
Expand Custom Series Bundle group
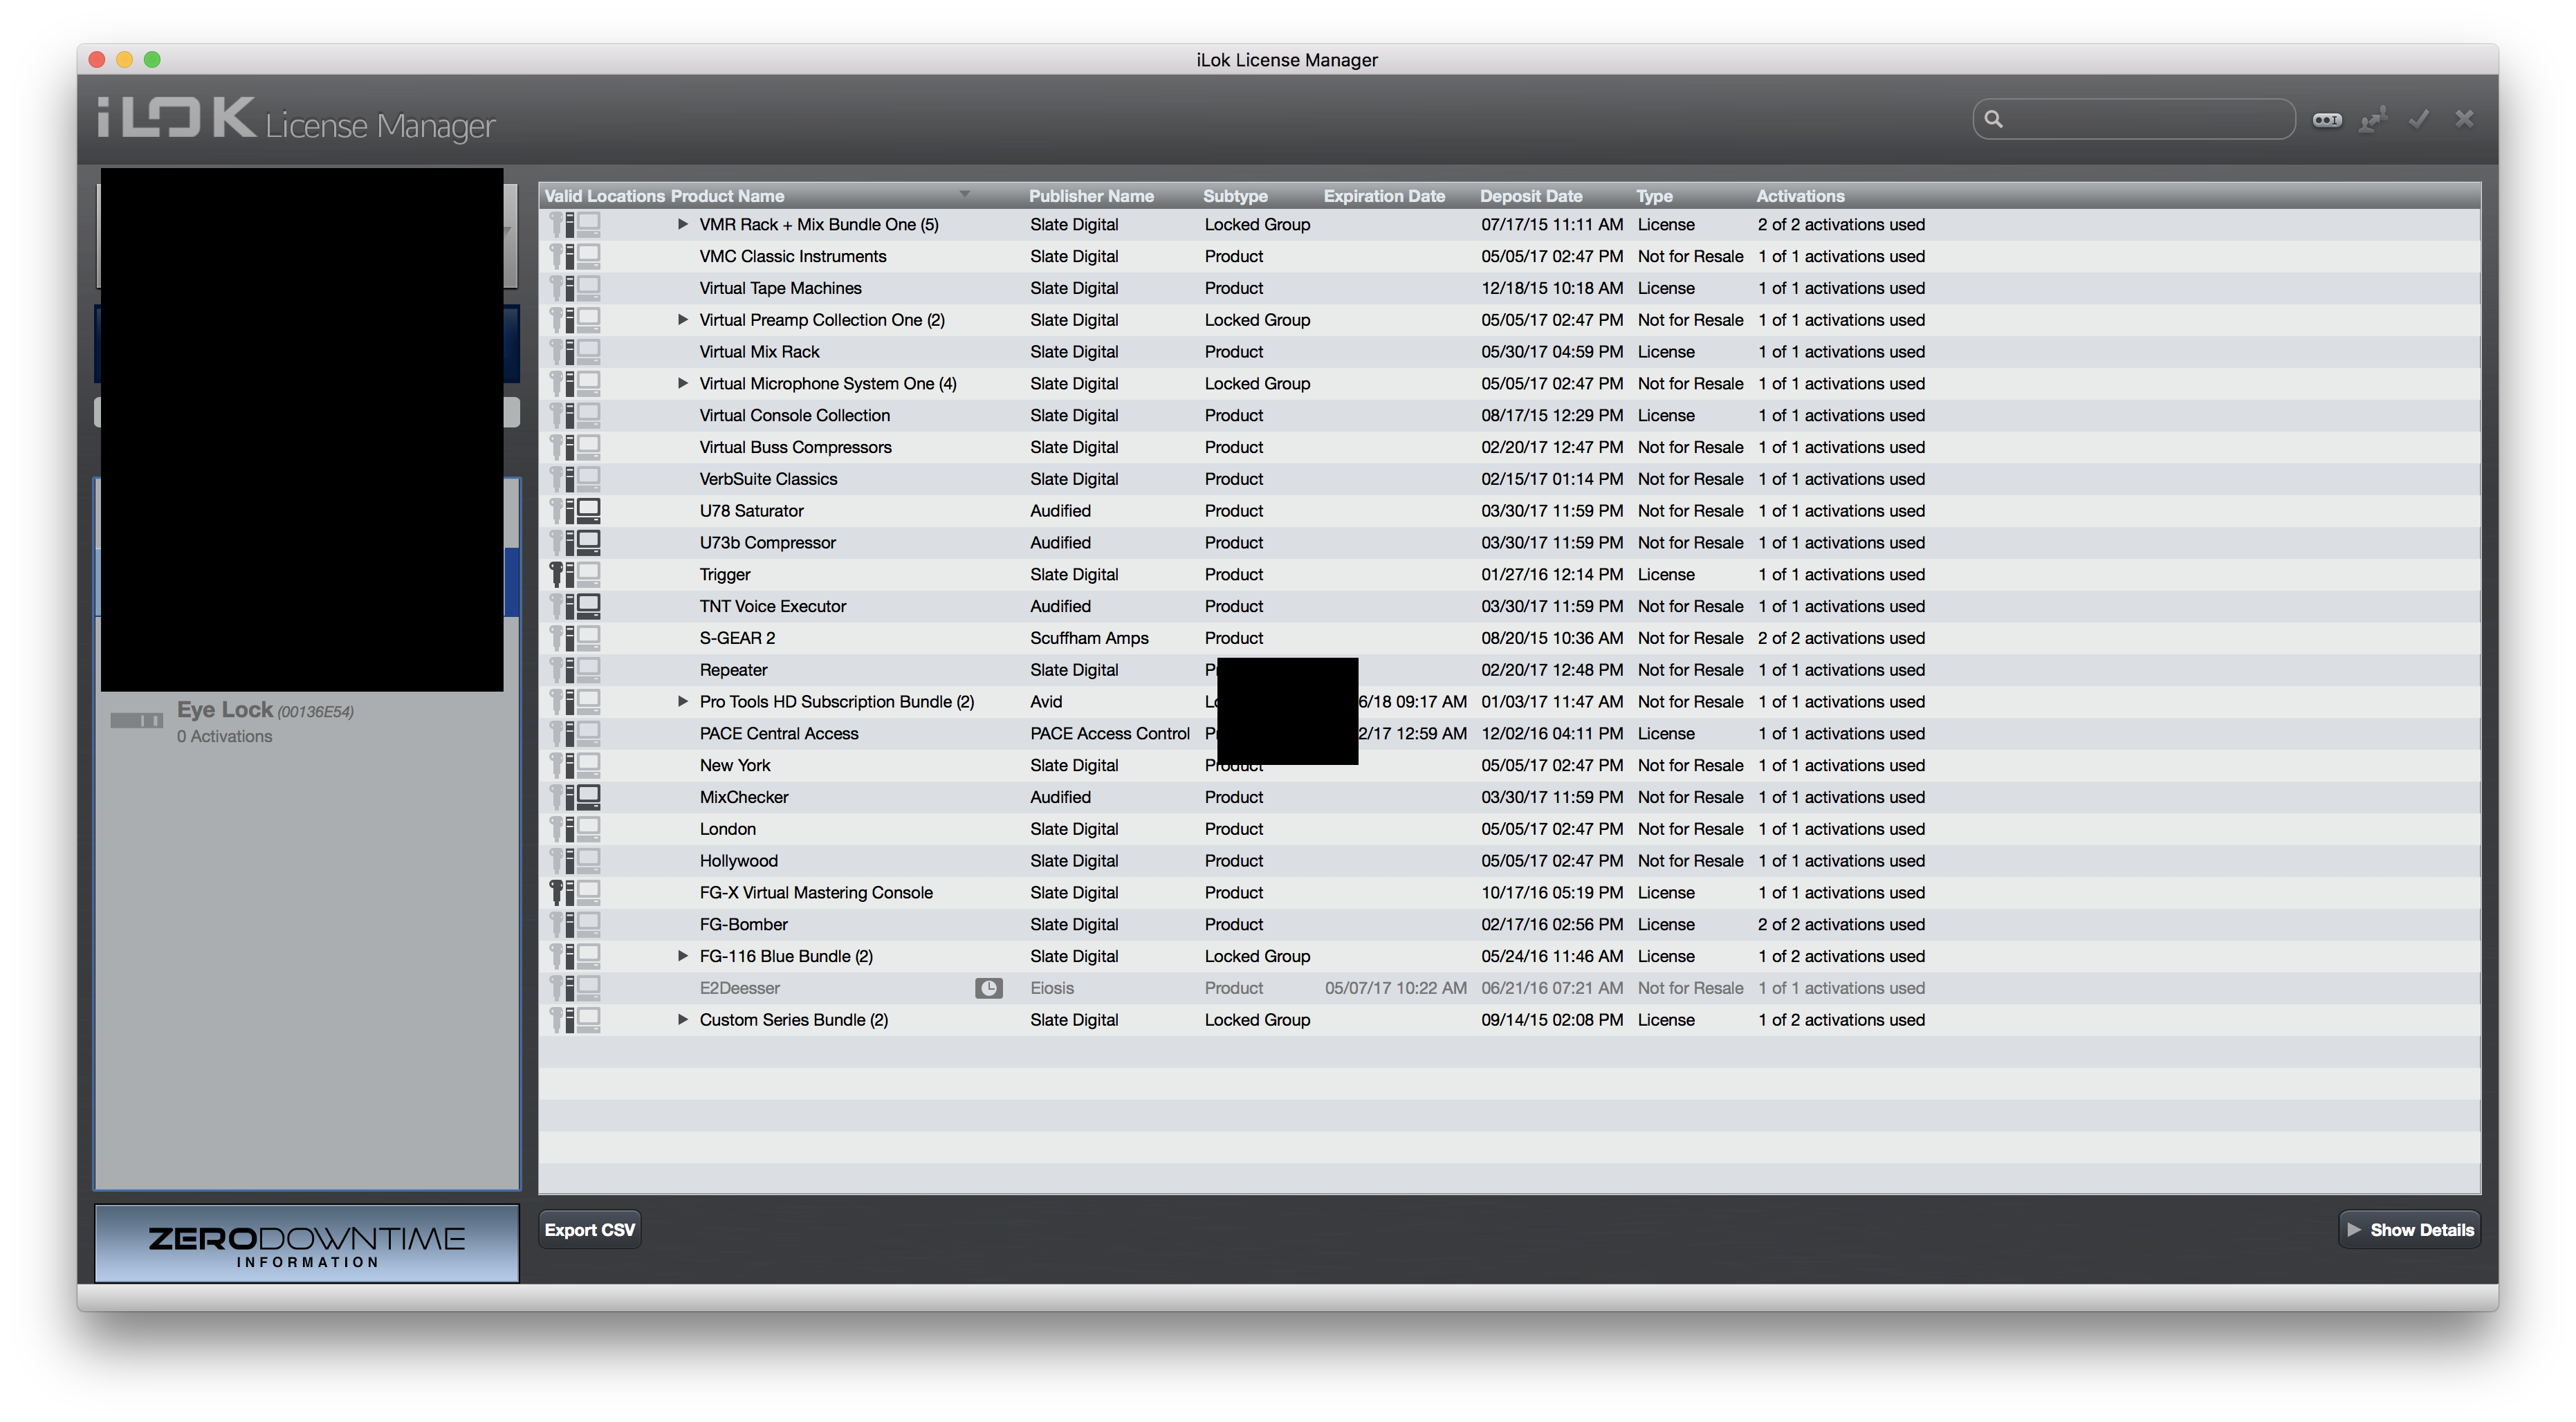point(683,1020)
